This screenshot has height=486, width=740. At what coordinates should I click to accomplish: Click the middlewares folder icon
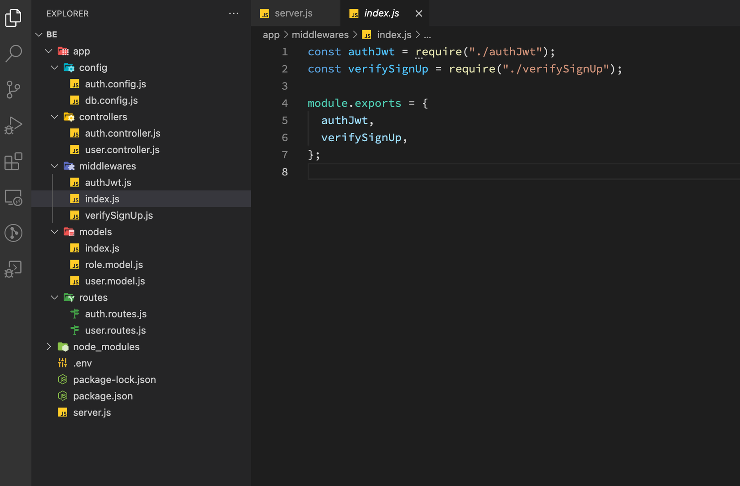(69, 166)
